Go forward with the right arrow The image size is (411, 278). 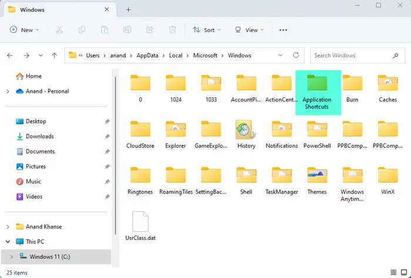click(26, 56)
